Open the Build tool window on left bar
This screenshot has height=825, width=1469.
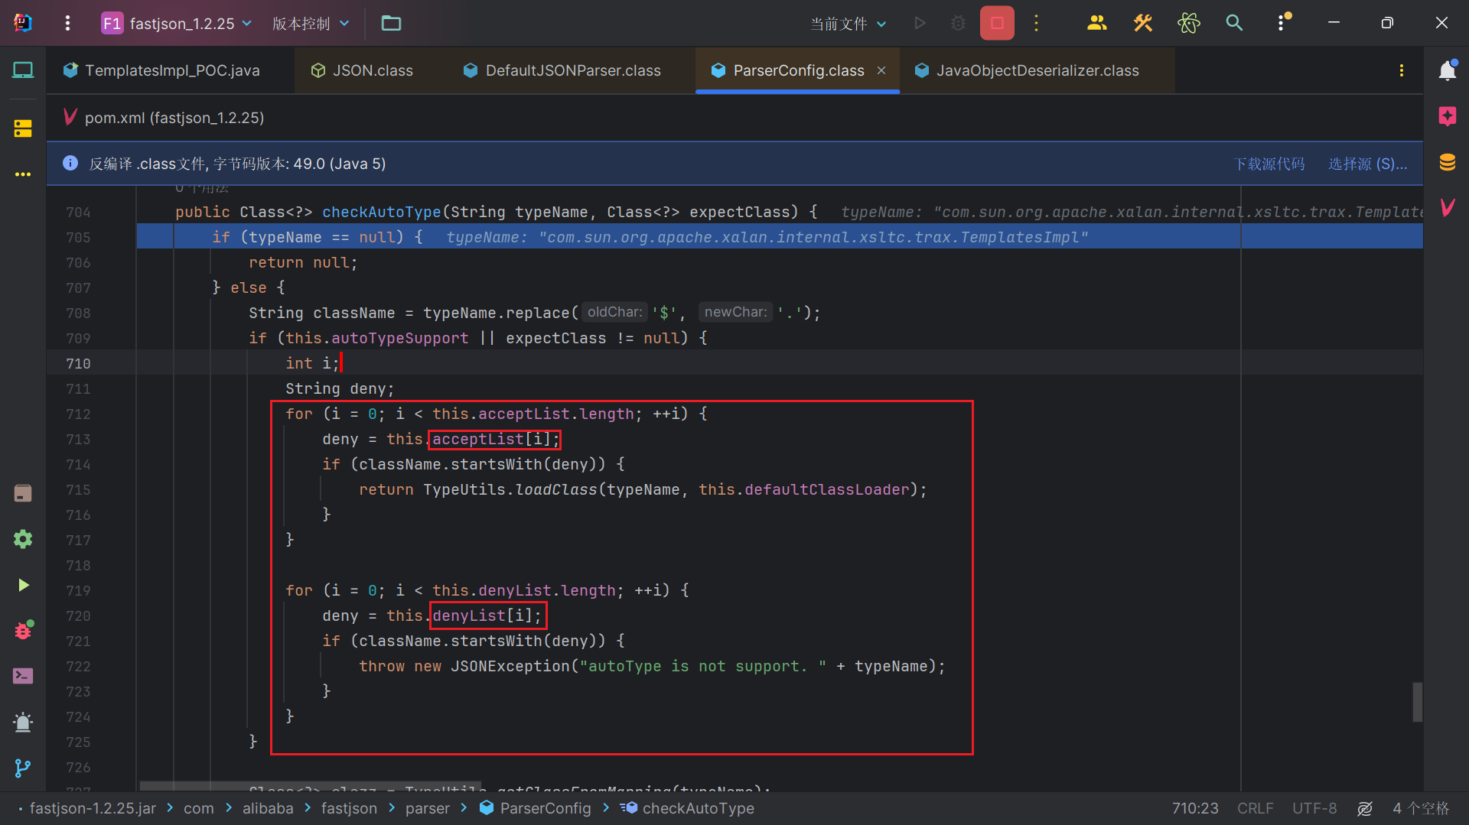point(23,493)
